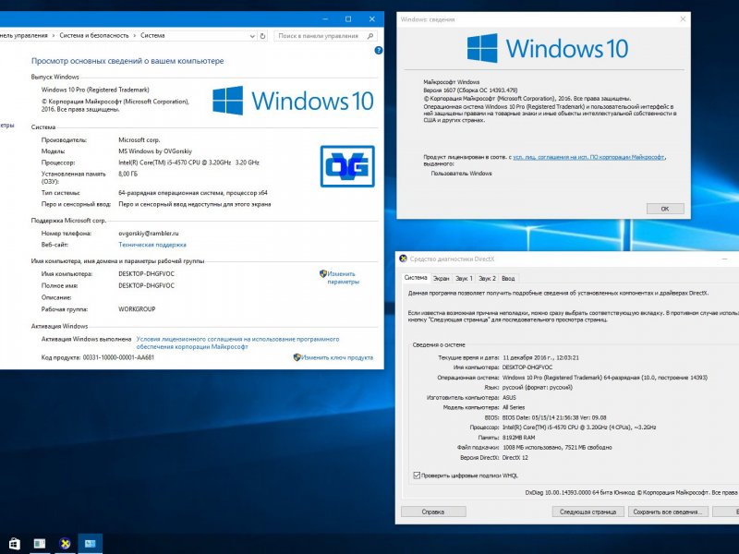The height and width of the screenshot is (554, 739).
Task: Click the Windows 10 logo in System window
Action: coord(293,101)
